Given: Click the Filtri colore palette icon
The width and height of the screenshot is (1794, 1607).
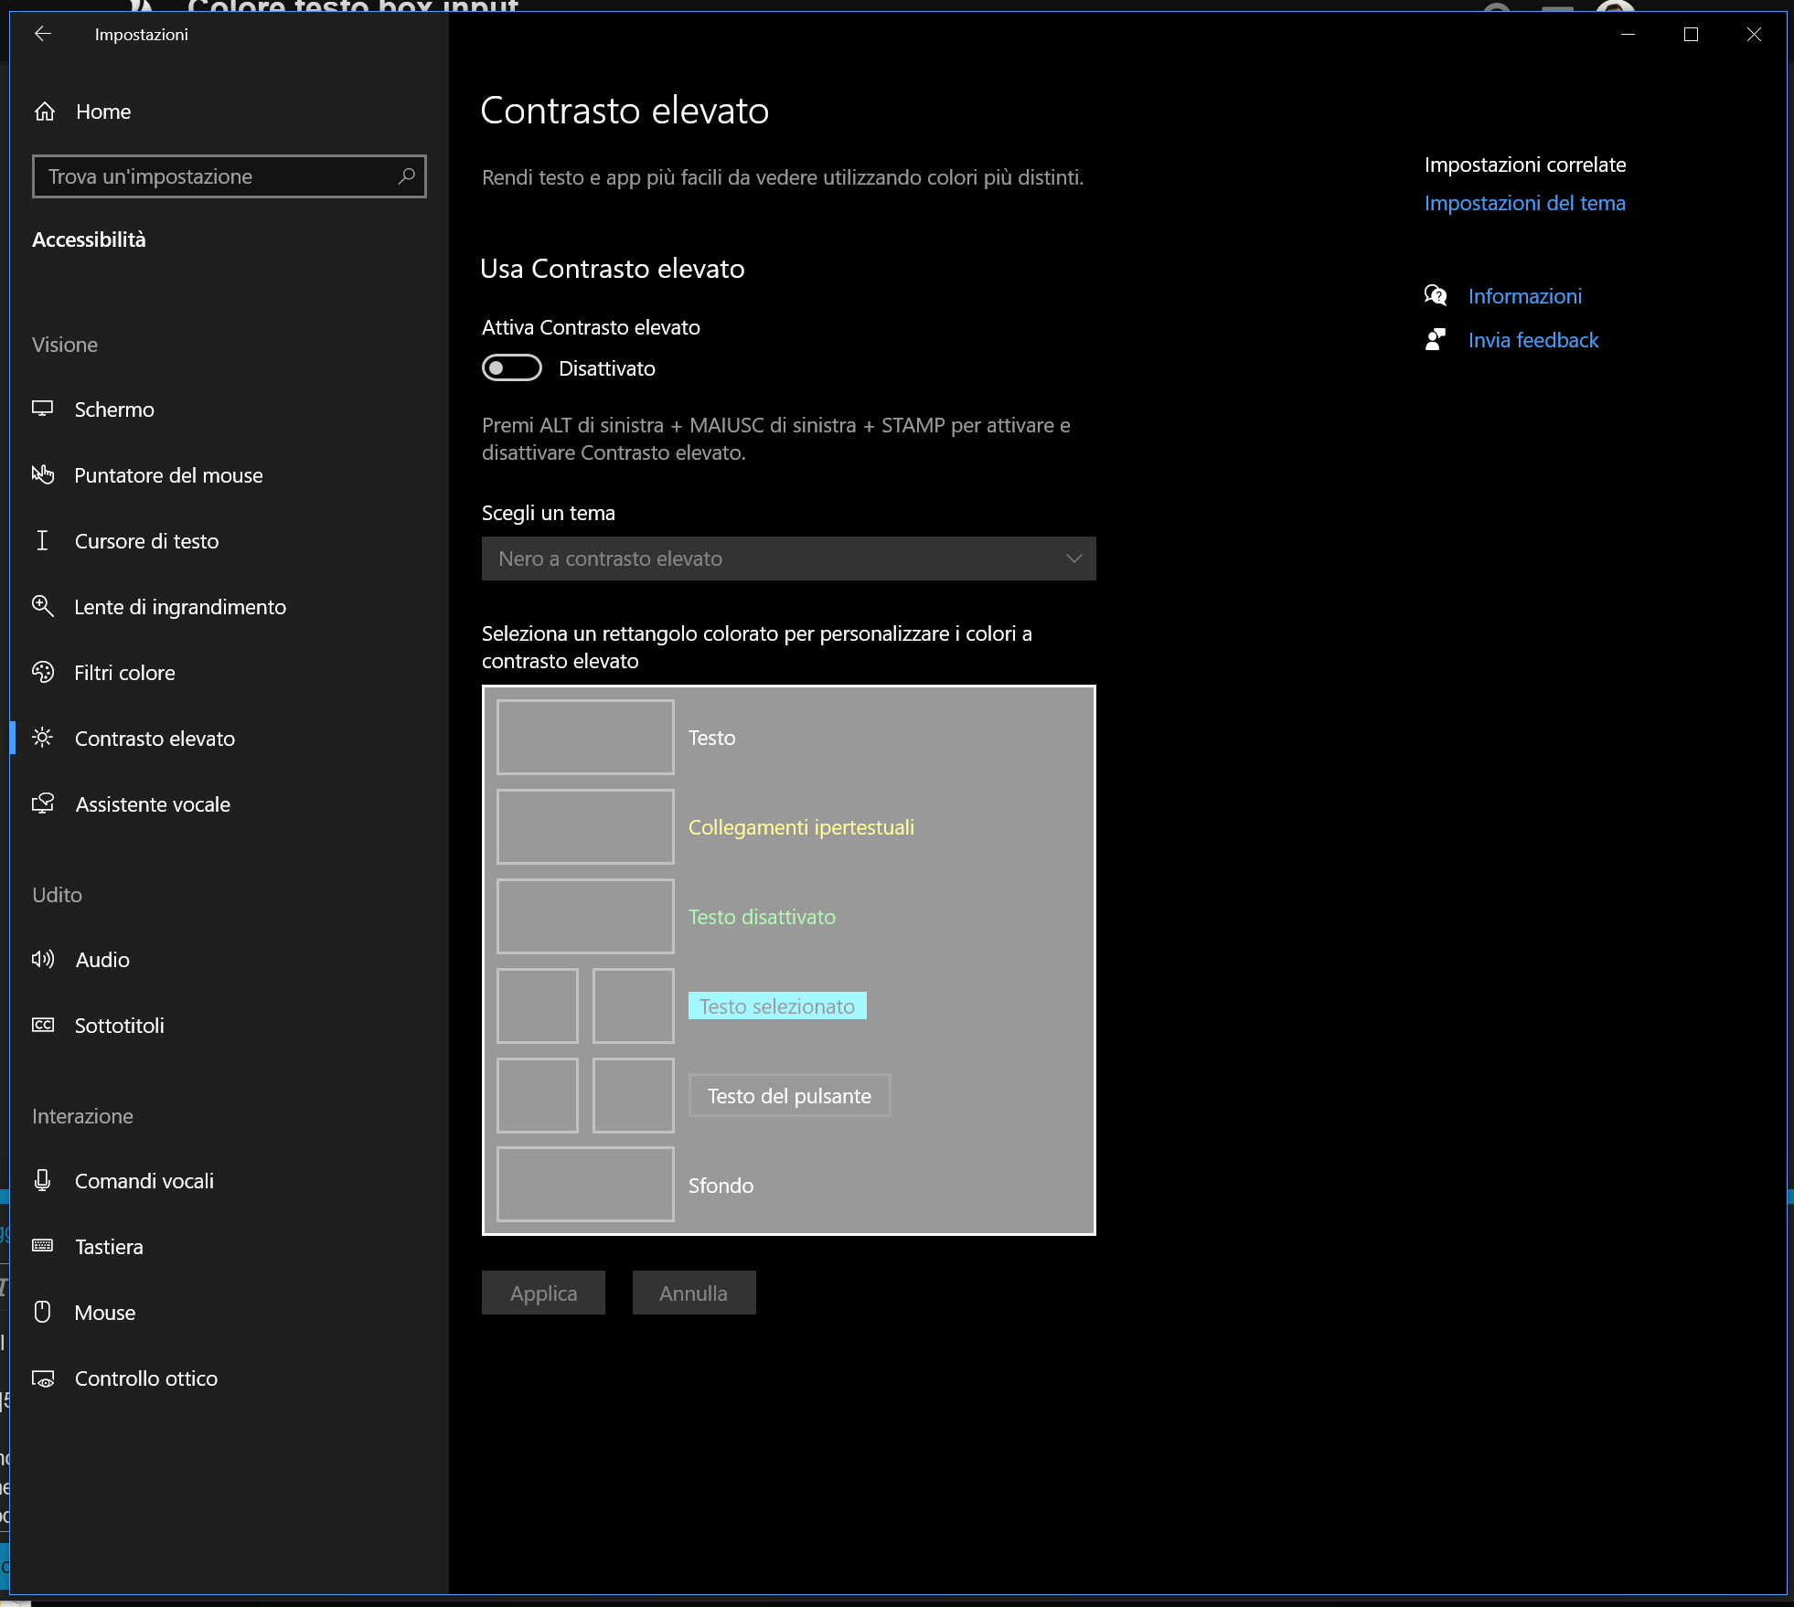Looking at the screenshot, I should tap(43, 672).
